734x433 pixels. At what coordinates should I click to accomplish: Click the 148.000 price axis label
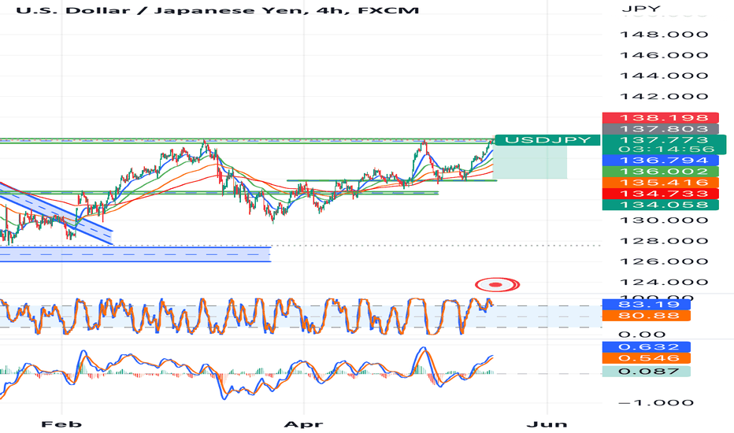pyautogui.click(x=663, y=34)
